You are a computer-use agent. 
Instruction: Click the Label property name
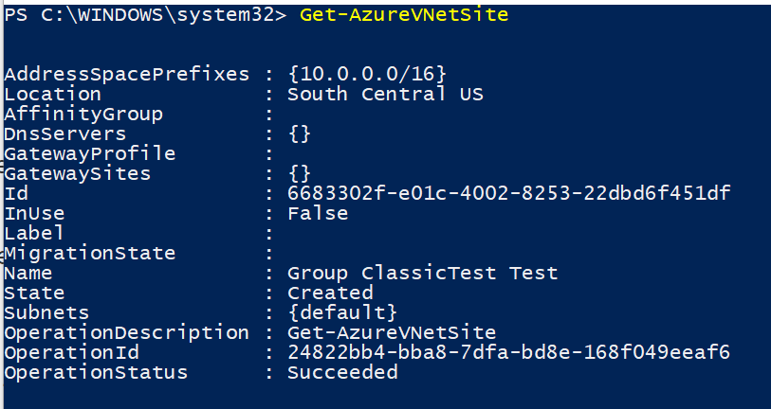point(34,233)
